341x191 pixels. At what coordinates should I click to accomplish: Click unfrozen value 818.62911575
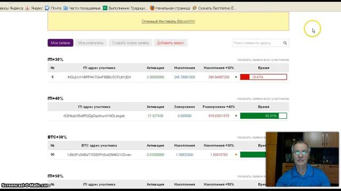click(x=219, y=116)
